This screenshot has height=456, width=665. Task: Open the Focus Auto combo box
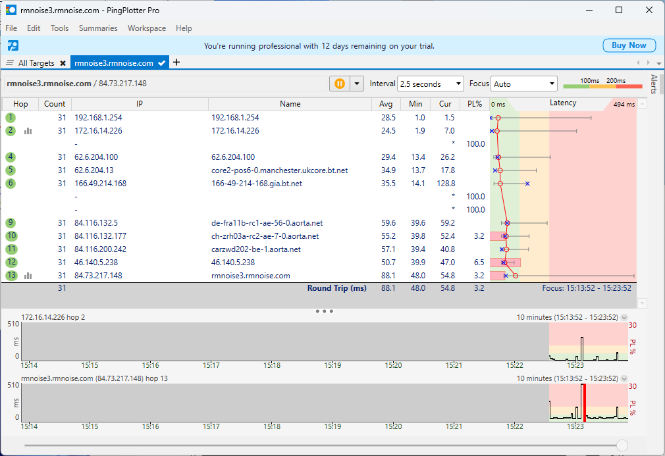click(524, 84)
